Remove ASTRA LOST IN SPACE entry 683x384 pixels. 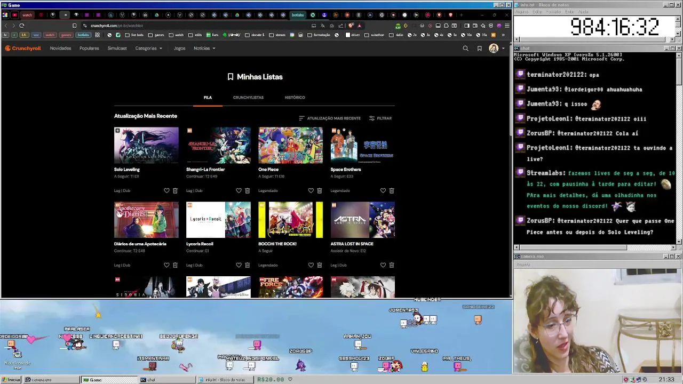391,265
